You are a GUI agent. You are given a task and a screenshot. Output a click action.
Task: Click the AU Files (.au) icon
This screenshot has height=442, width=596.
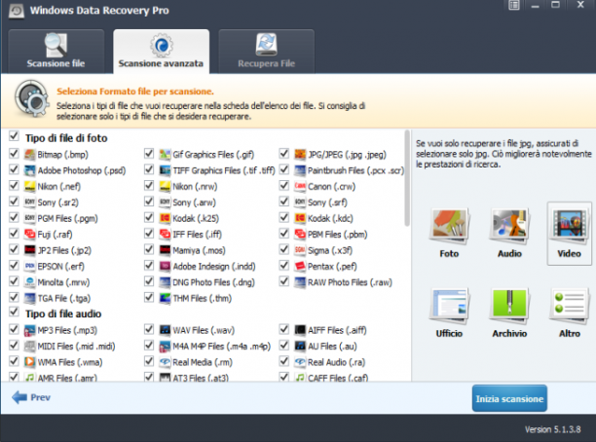pyautogui.click(x=300, y=346)
